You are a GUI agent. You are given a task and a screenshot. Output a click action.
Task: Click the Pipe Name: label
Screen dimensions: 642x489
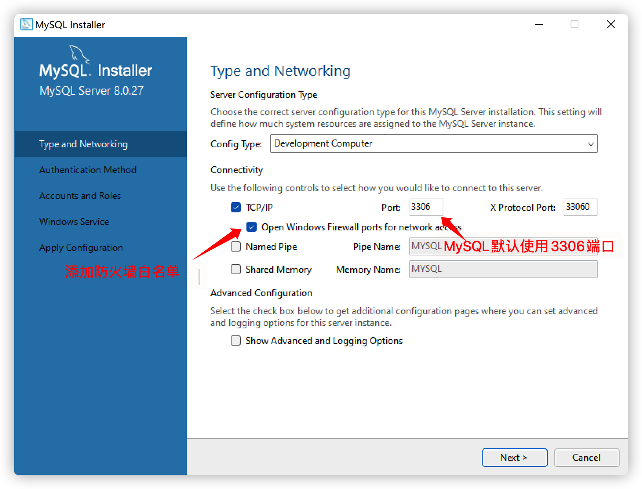[377, 247]
